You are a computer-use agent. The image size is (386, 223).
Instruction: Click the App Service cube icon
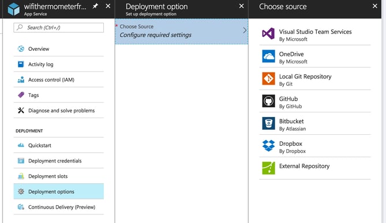click(x=13, y=9)
